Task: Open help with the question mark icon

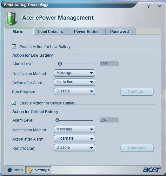Action: (149, 6)
